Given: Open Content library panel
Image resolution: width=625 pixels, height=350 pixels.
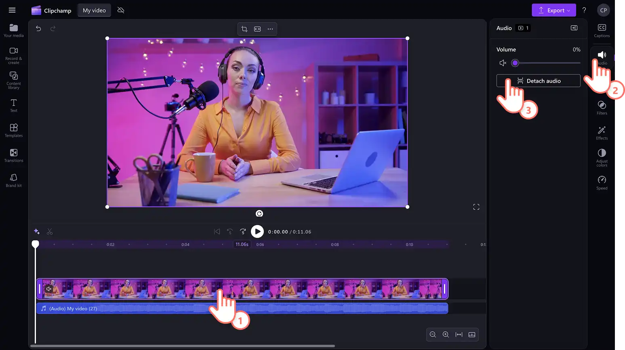Looking at the screenshot, I should click(14, 81).
